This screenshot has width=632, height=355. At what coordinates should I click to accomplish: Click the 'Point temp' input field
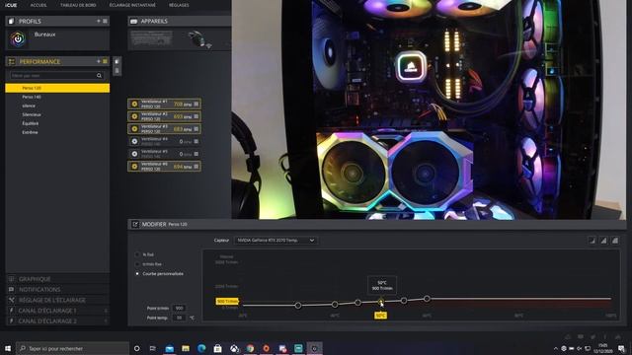179,318
